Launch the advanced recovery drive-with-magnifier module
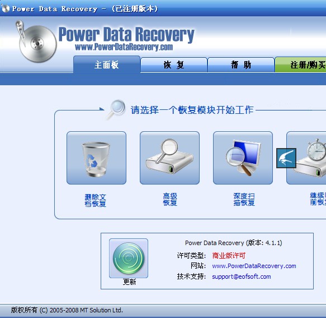 (169, 158)
